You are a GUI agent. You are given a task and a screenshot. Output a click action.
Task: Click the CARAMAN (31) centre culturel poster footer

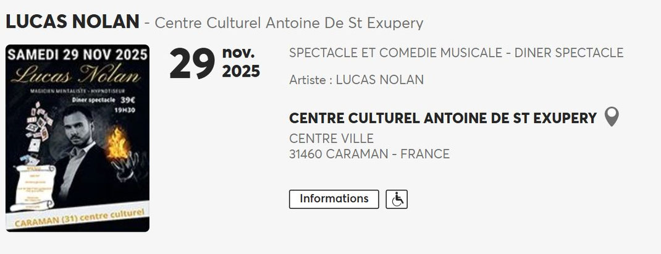click(78, 218)
